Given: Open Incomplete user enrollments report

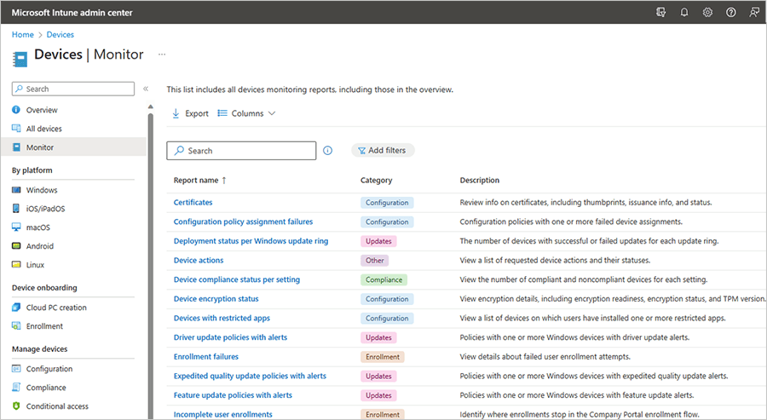Looking at the screenshot, I should pos(223,415).
